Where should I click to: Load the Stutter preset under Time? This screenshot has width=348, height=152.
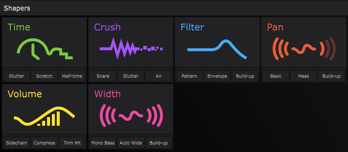coord(17,76)
